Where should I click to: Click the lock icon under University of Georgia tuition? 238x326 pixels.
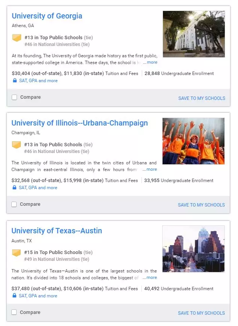(15, 80)
